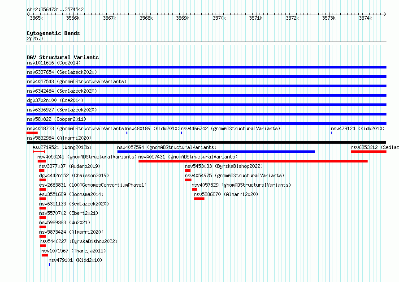Select small blue marker under nsv480189
The height and width of the screenshot is (282, 399).
[x=127, y=133]
